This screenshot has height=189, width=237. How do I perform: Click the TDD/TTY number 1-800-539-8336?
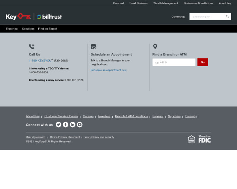pyautogui.click(x=38, y=72)
